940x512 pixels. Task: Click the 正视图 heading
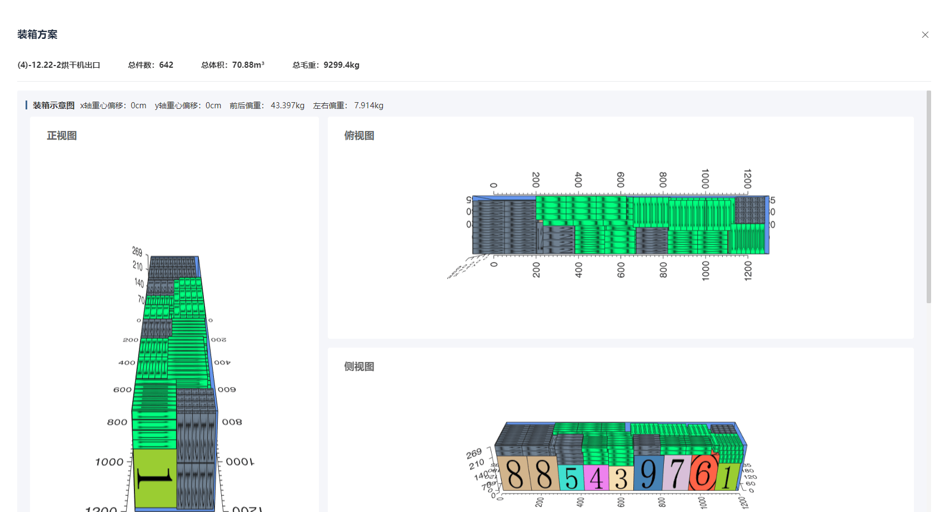62,135
